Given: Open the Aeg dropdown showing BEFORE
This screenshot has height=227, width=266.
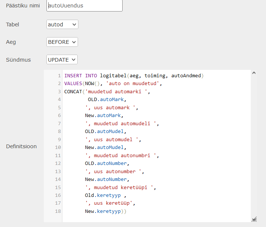Looking at the screenshot, I should [x=62, y=42].
